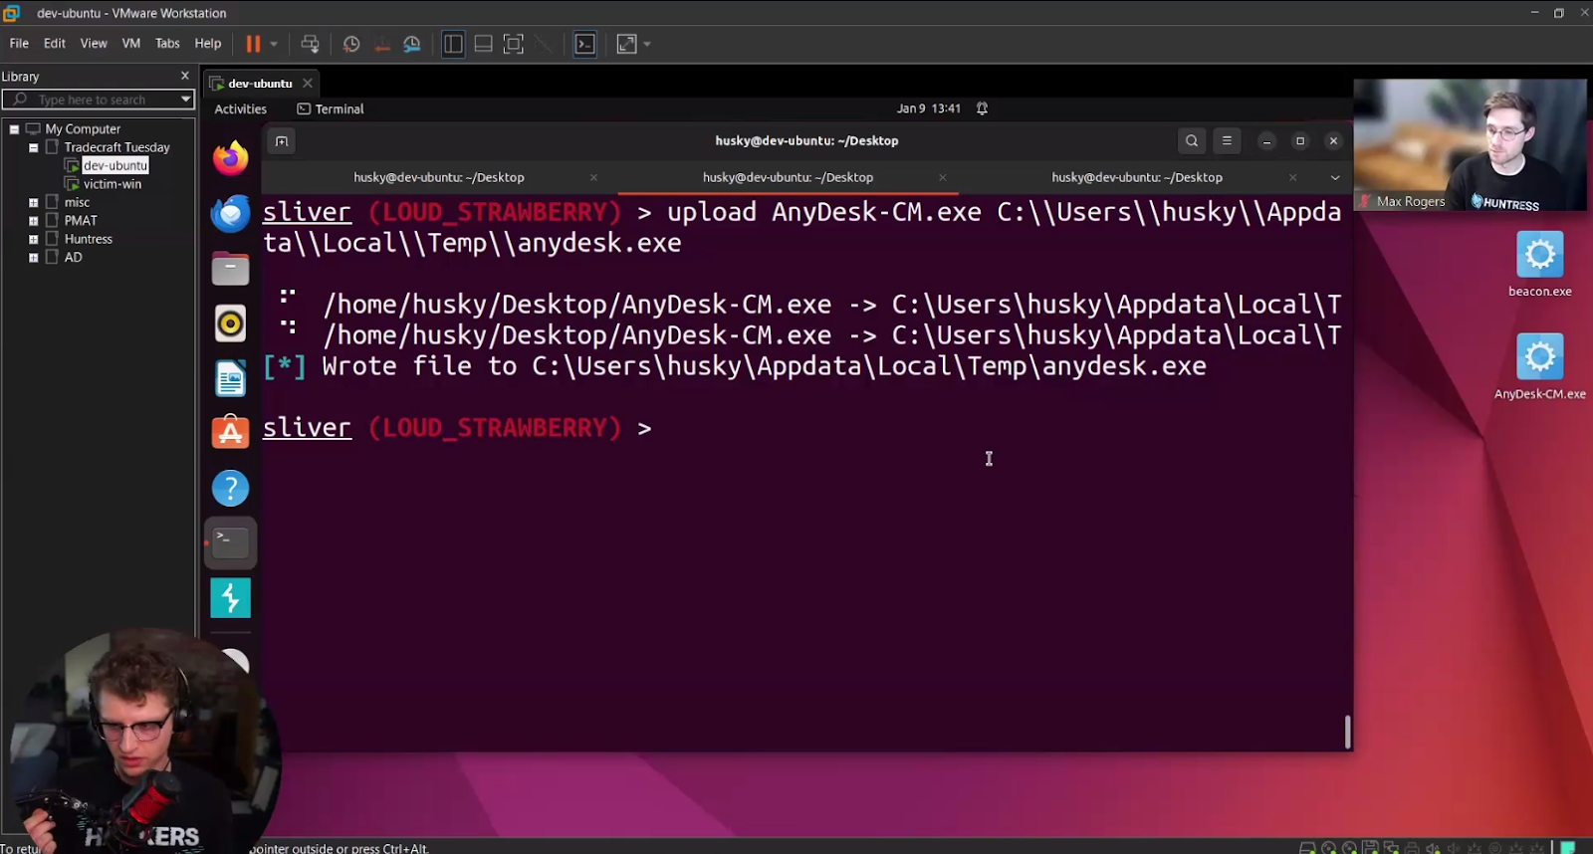Open the Tabs menu

coord(167,44)
